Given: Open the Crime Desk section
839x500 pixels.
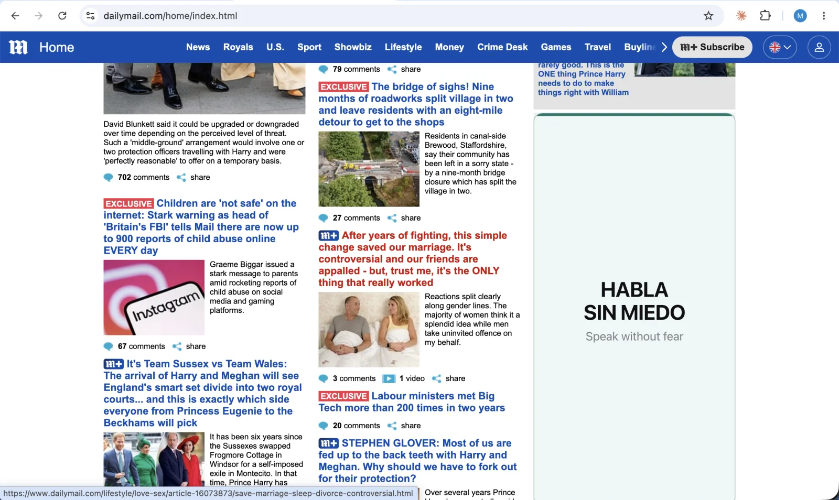Looking at the screenshot, I should [x=502, y=47].
